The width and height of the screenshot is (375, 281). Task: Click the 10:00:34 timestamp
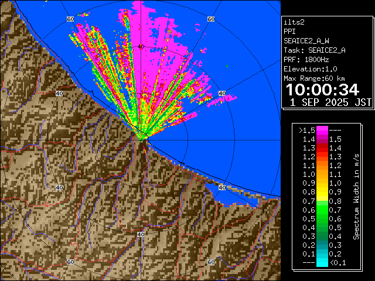[x=323, y=90]
